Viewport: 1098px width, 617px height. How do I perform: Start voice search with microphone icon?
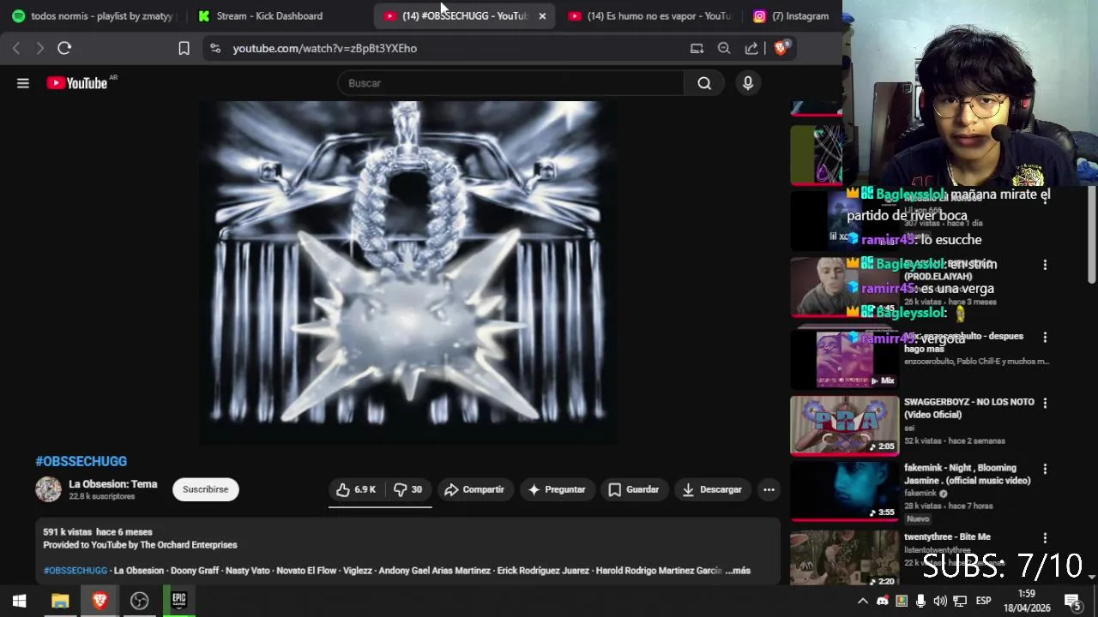tap(748, 83)
